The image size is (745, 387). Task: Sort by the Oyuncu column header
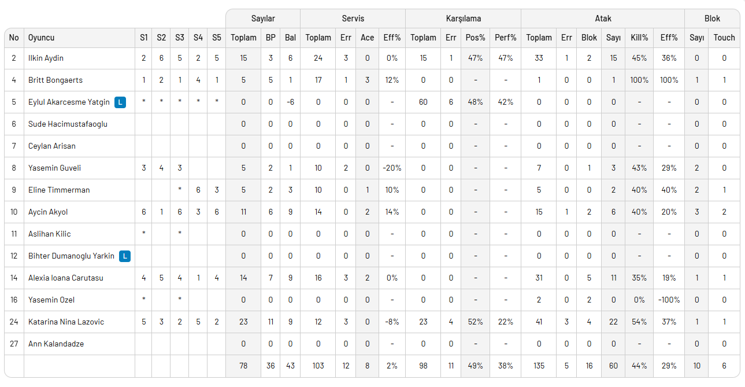click(x=42, y=38)
